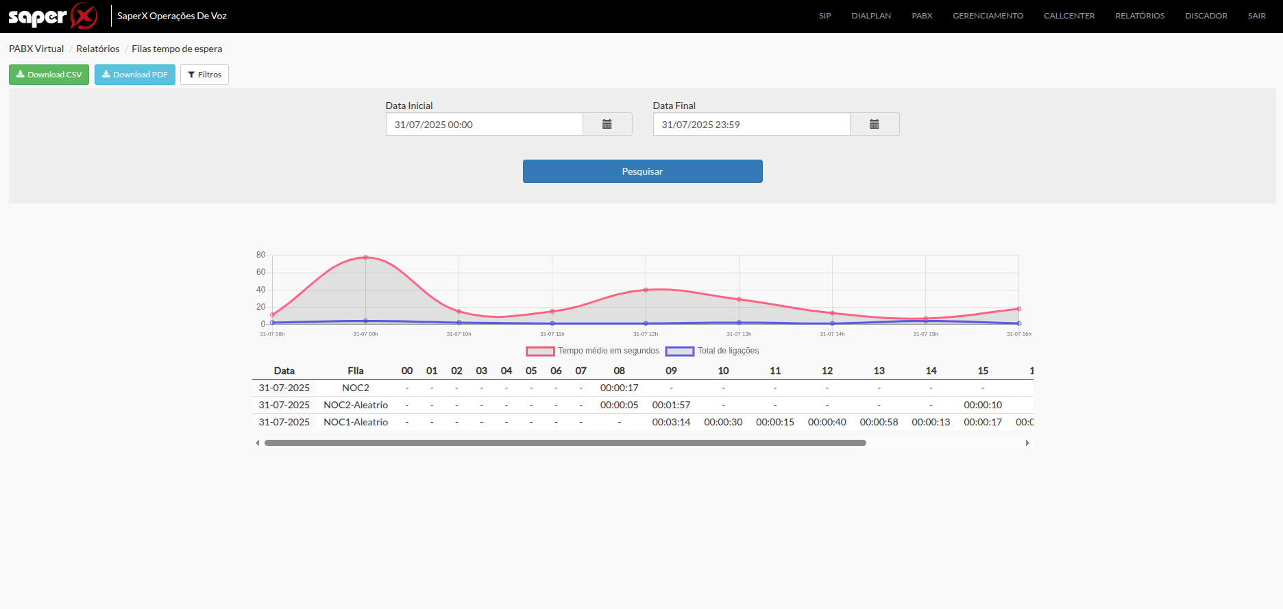
Task: Download the report as CSV
Action: coord(49,75)
